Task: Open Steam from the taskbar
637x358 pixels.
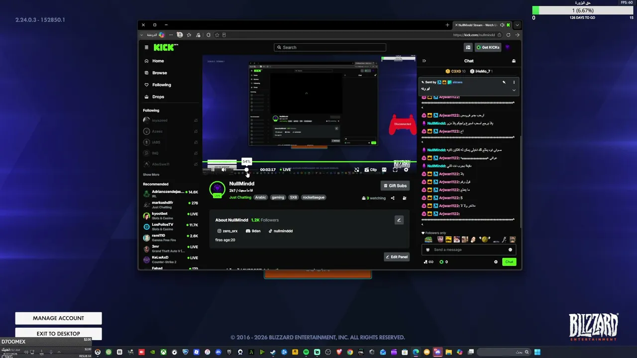Action: tap(273, 352)
